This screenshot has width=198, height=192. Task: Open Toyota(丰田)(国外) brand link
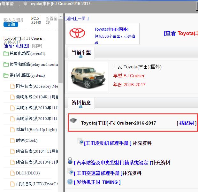[x=111, y=29]
